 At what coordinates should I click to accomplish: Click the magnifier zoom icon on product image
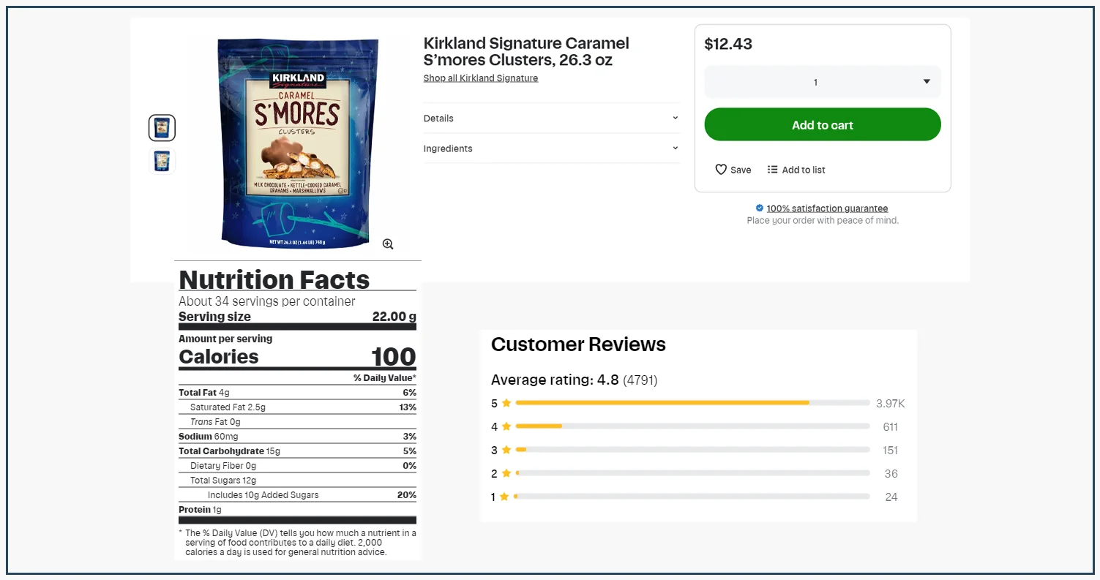(x=388, y=244)
